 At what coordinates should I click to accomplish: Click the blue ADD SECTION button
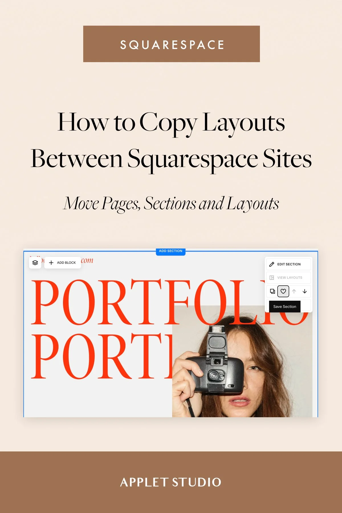pos(170,251)
